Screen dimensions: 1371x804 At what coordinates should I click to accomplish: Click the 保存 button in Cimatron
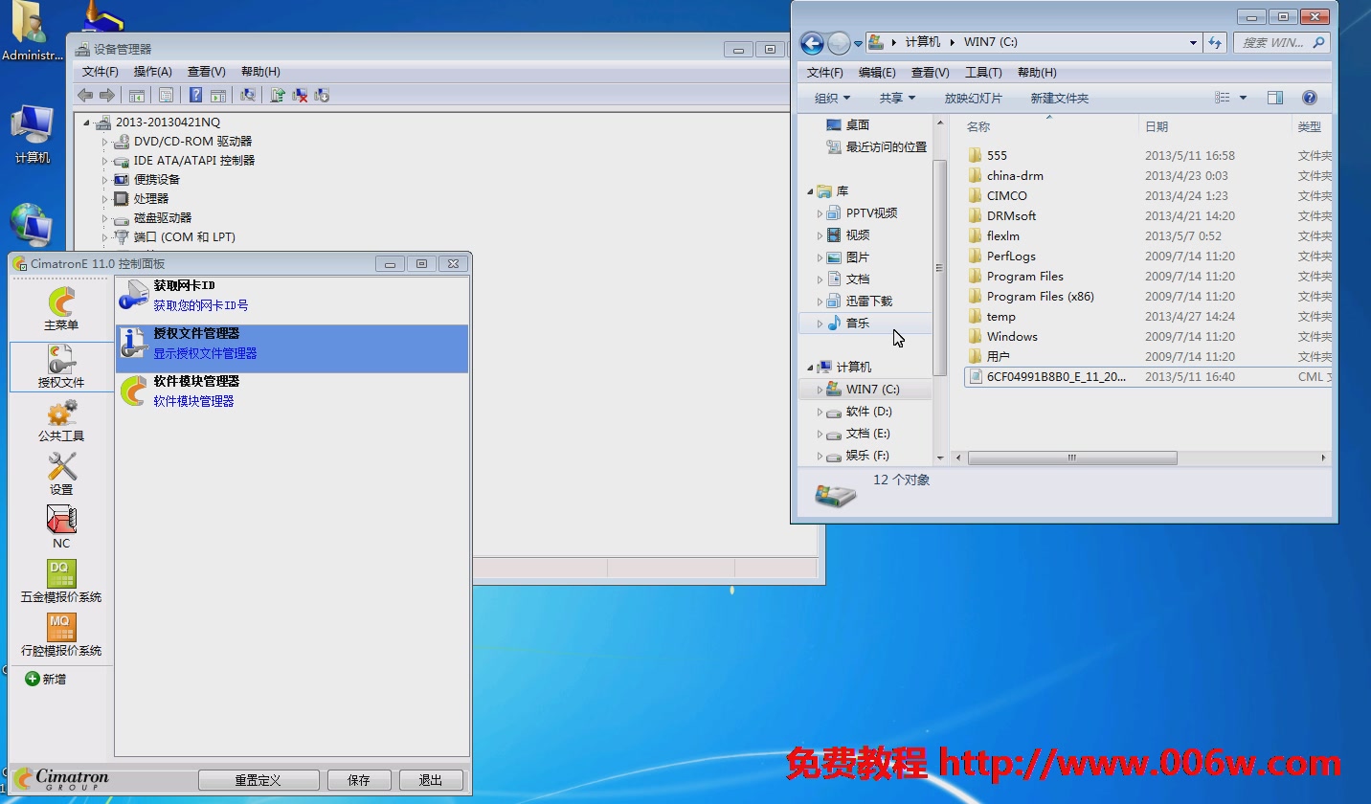[x=359, y=780]
